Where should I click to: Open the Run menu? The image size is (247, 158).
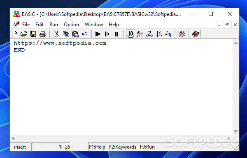coord(54,25)
